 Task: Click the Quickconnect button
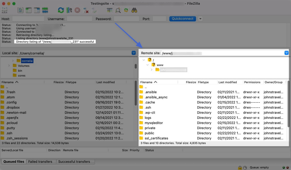[182, 19]
